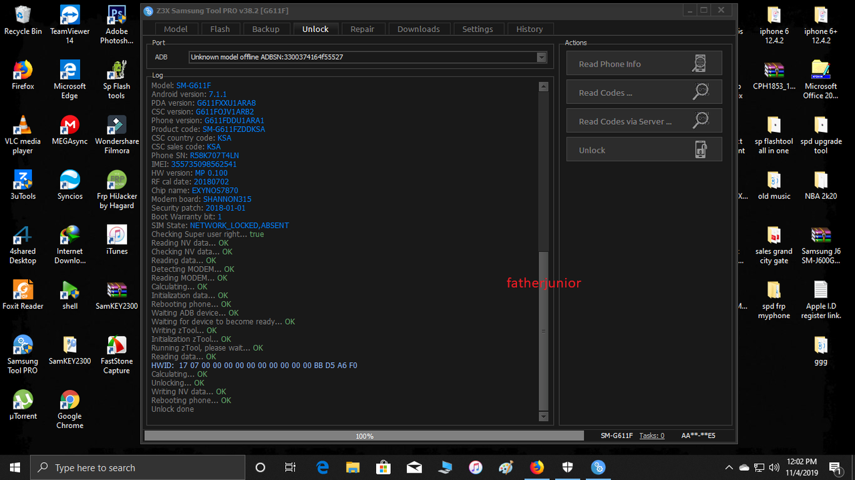Open the Recycle Bin desktop icon
The width and height of the screenshot is (855, 480).
click(x=23, y=21)
